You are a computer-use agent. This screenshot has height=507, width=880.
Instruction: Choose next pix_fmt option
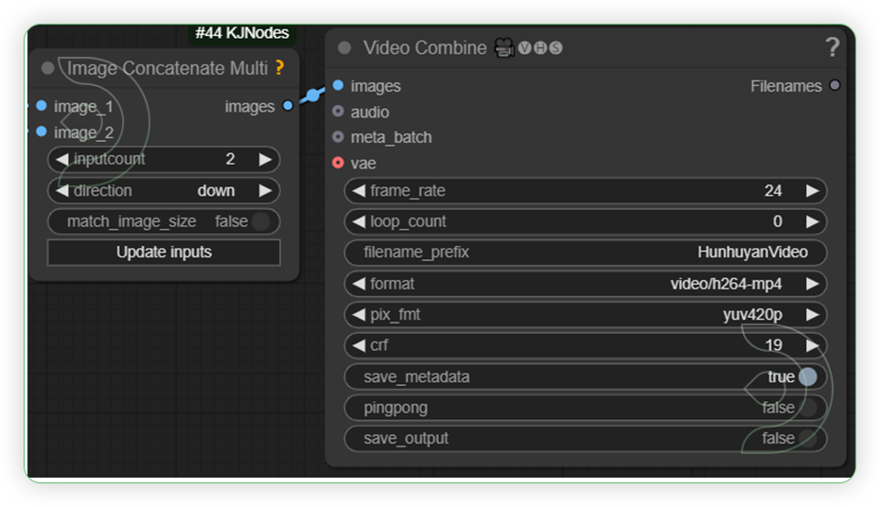812,315
